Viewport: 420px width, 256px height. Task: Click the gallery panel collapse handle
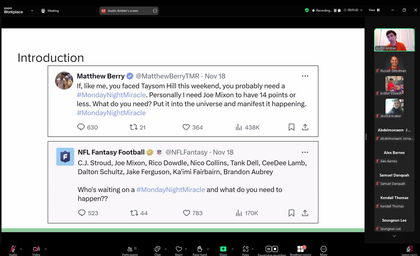point(366,137)
